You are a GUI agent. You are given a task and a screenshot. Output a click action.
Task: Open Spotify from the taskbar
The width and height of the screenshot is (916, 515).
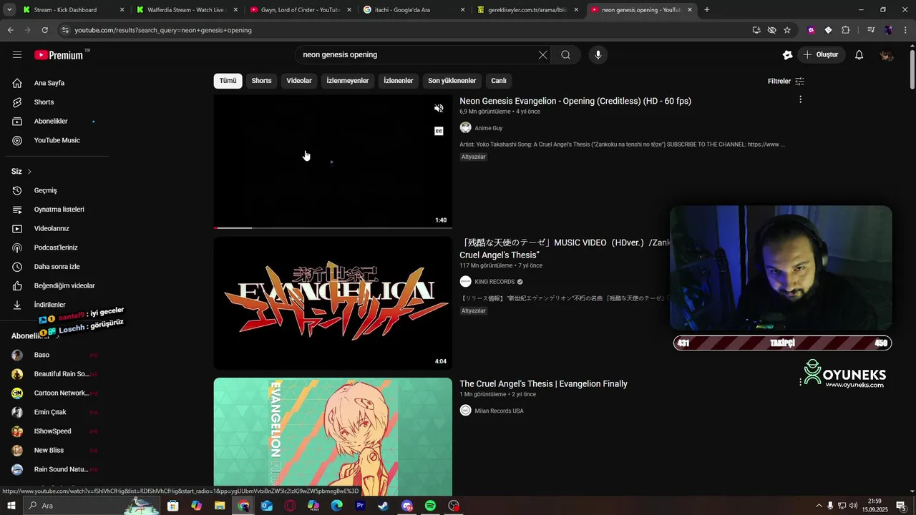pyautogui.click(x=430, y=506)
